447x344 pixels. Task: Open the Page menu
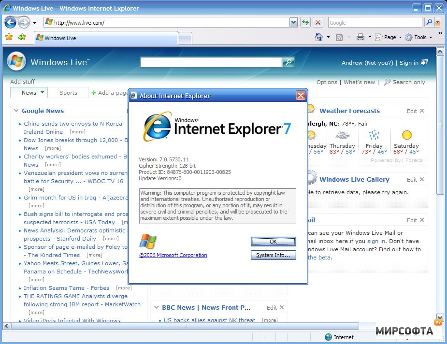pos(388,37)
